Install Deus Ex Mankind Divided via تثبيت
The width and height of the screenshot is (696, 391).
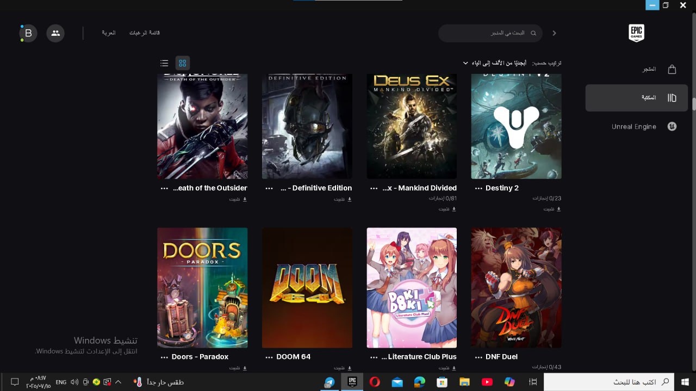point(448,209)
